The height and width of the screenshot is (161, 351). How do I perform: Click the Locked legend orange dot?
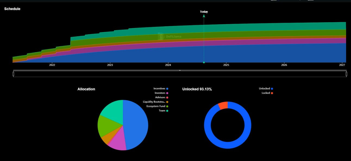tap(272, 93)
